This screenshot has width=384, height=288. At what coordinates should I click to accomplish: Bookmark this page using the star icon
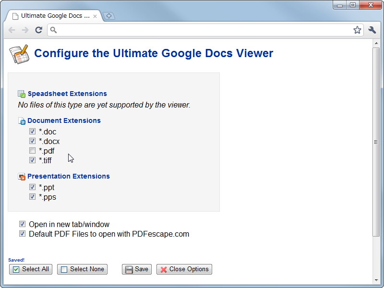pyautogui.click(x=357, y=30)
